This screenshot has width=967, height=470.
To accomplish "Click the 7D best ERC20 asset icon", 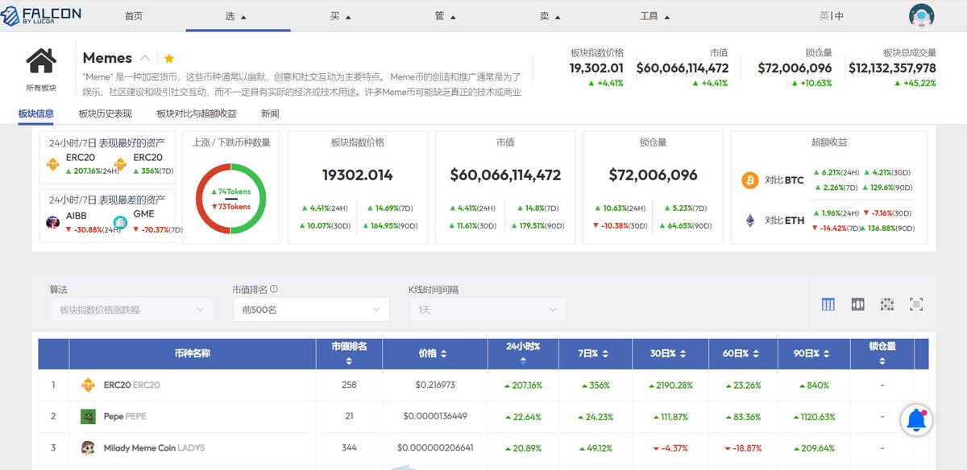I will tap(120, 164).
